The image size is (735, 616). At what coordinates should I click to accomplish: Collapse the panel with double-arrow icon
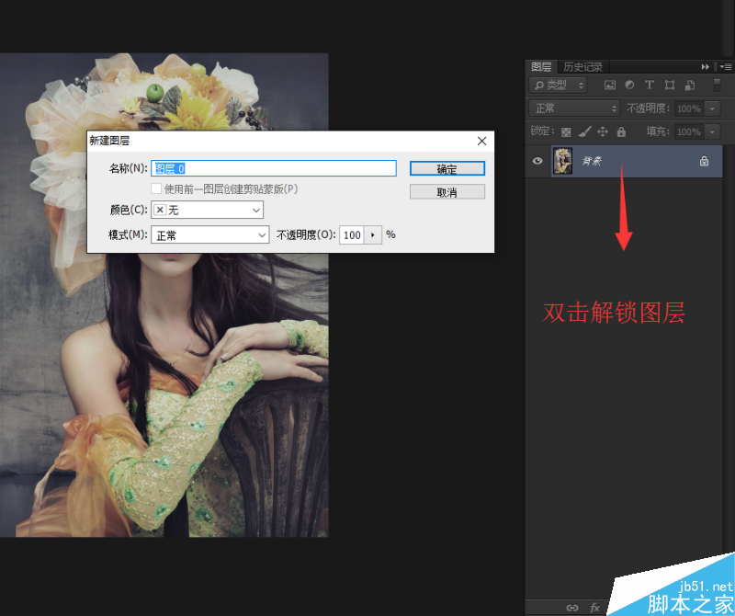coord(705,67)
